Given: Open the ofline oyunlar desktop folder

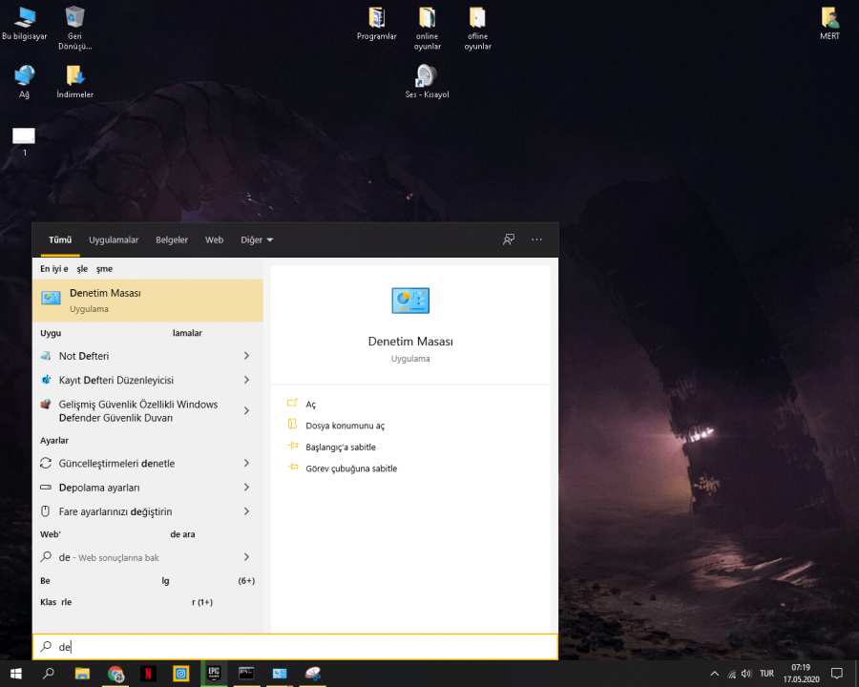Looking at the screenshot, I should tap(478, 29).
